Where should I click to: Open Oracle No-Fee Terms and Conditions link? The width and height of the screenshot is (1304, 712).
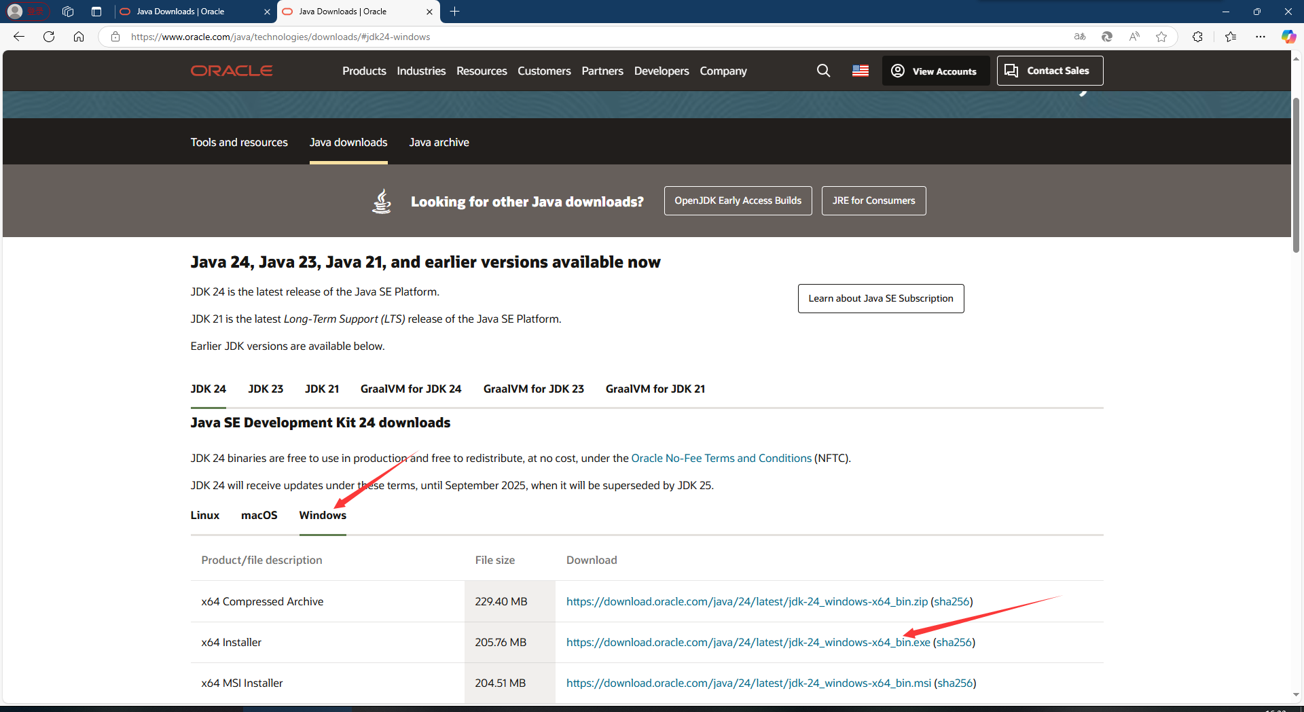tap(721, 458)
